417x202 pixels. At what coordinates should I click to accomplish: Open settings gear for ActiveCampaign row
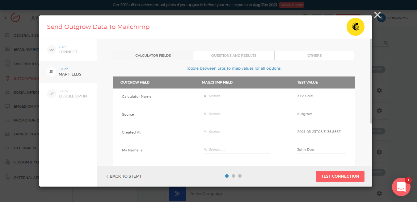(379, 193)
